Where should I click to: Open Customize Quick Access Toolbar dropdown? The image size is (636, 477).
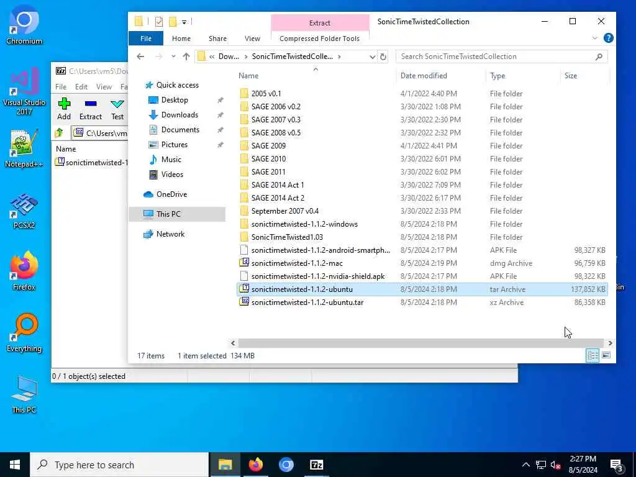point(184,22)
